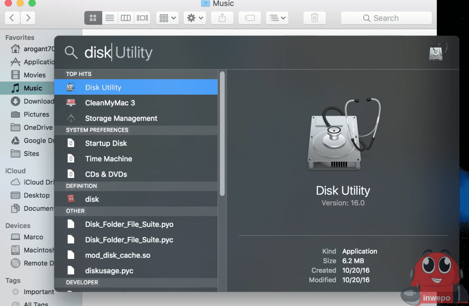Image resolution: width=469 pixels, height=306 pixels.
Task: Open Movies in Finder sidebar
Action: (x=28, y=75)
